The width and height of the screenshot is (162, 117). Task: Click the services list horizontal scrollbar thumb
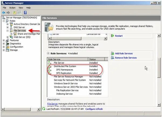tap(66, 38)
